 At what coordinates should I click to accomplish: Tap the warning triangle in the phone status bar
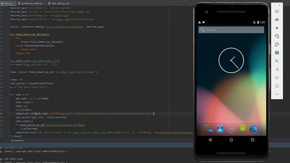pyautogui.click(x=199, y=22)
